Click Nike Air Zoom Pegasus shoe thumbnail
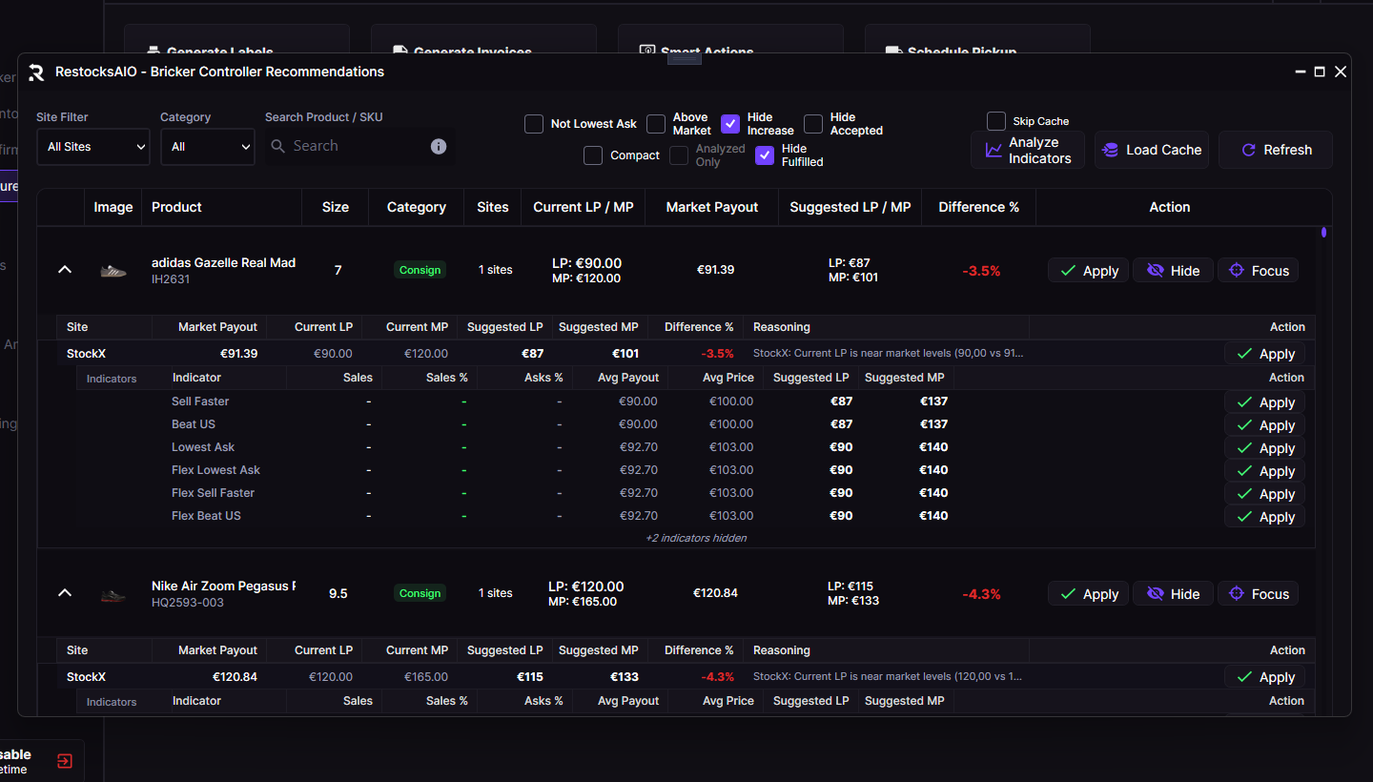 tap(113, 595)
